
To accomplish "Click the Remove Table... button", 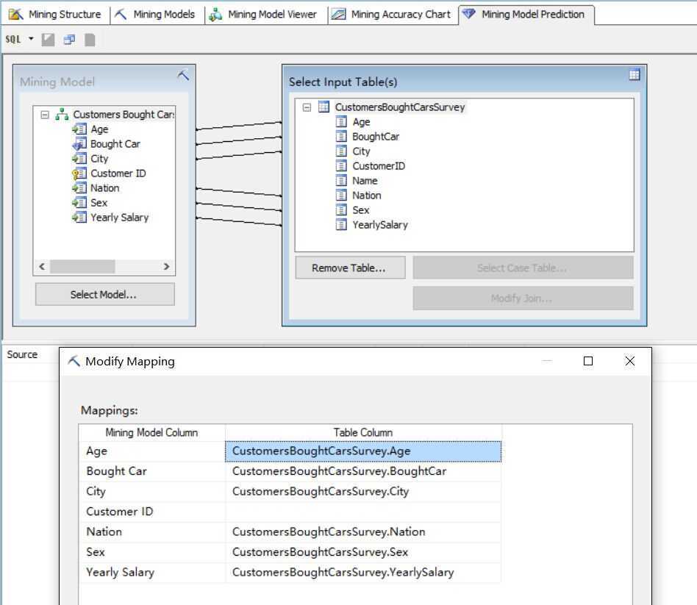I will pos(350,268).
